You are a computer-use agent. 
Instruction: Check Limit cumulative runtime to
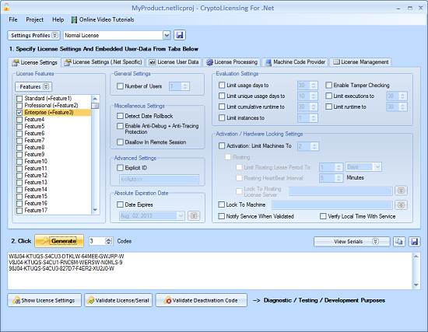click(222, 107)
